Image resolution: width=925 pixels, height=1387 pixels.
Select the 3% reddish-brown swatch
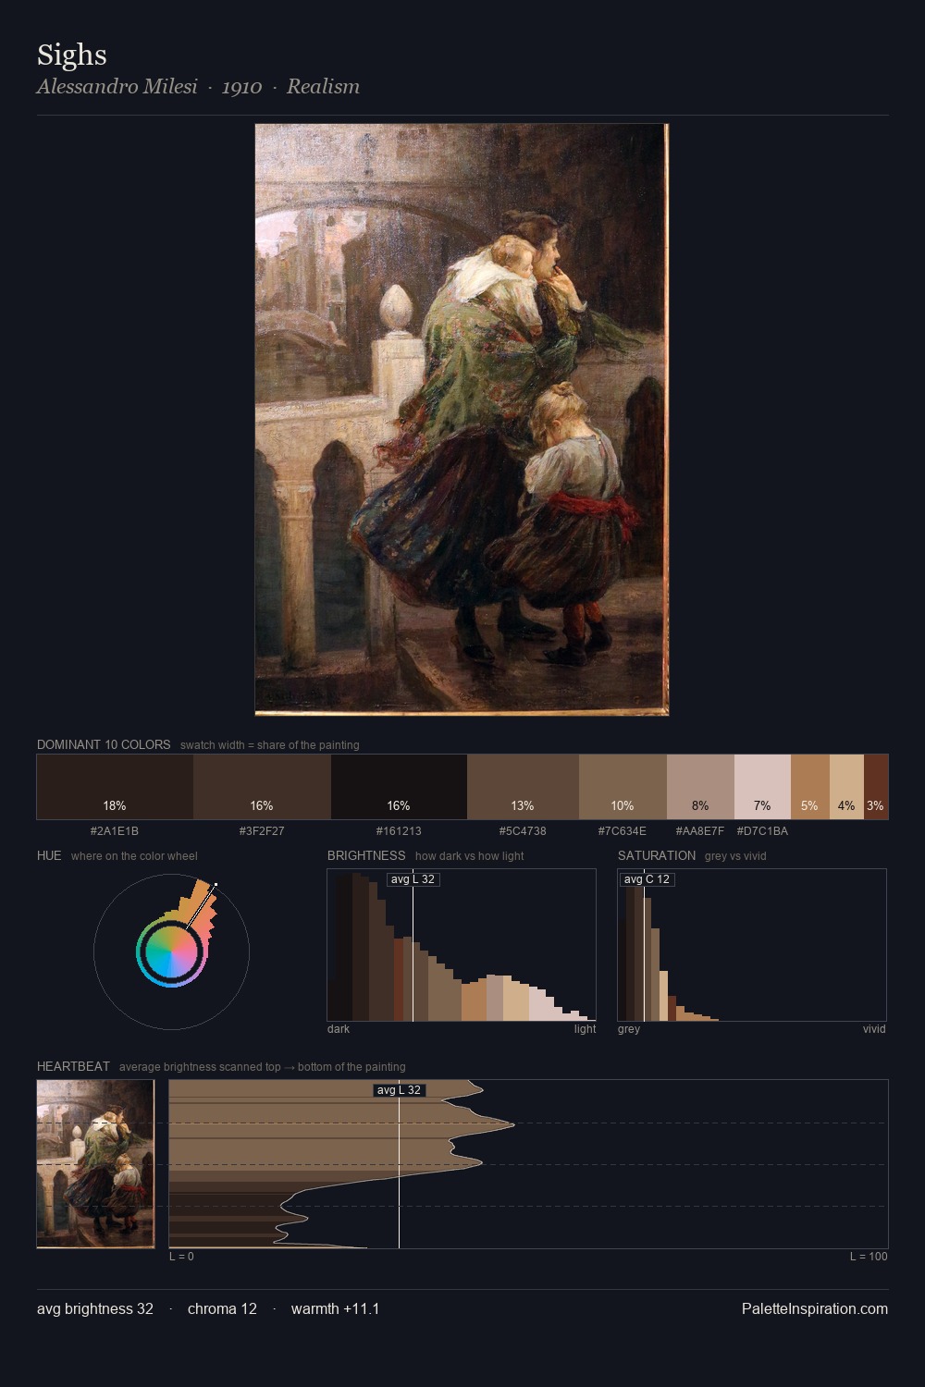click(875, 787)
